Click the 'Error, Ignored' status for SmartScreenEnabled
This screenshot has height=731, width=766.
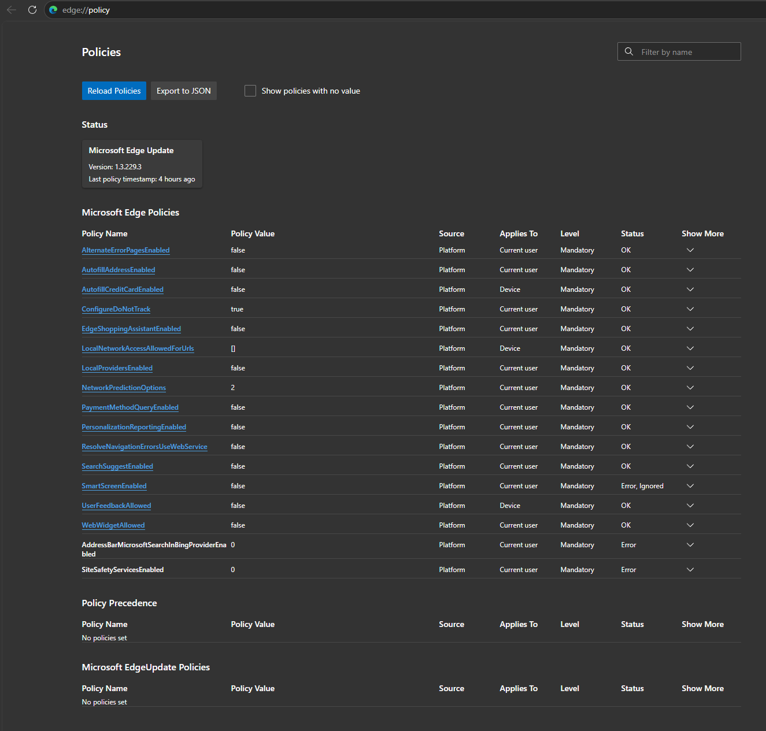[642, 486]
